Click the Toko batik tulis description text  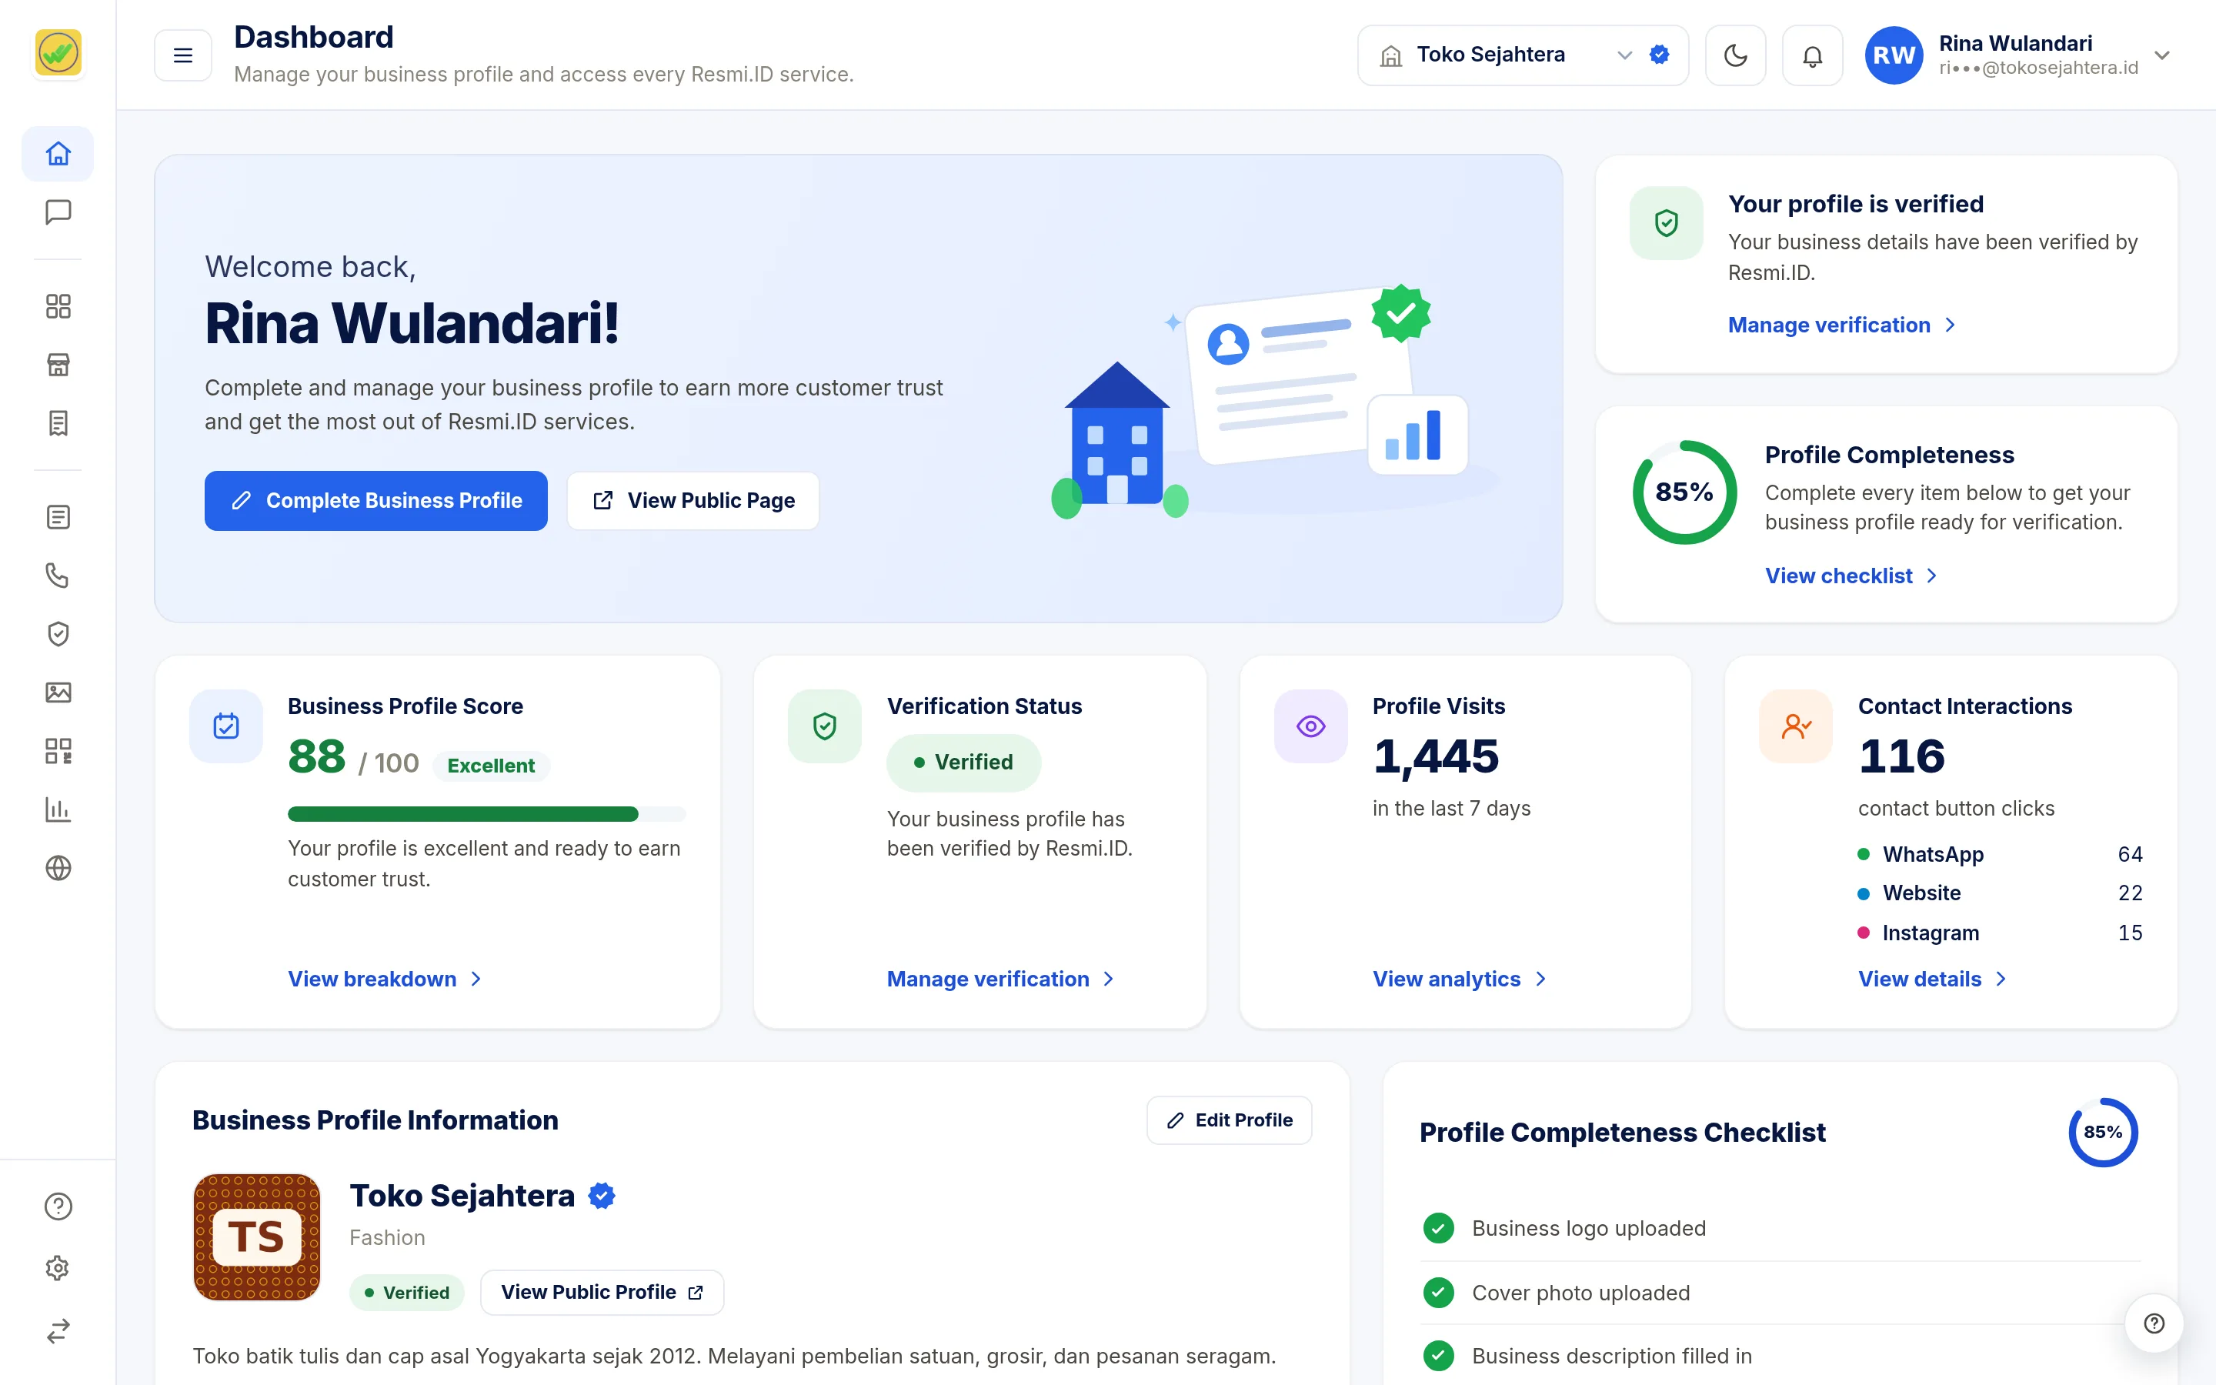pos(734,1356)
